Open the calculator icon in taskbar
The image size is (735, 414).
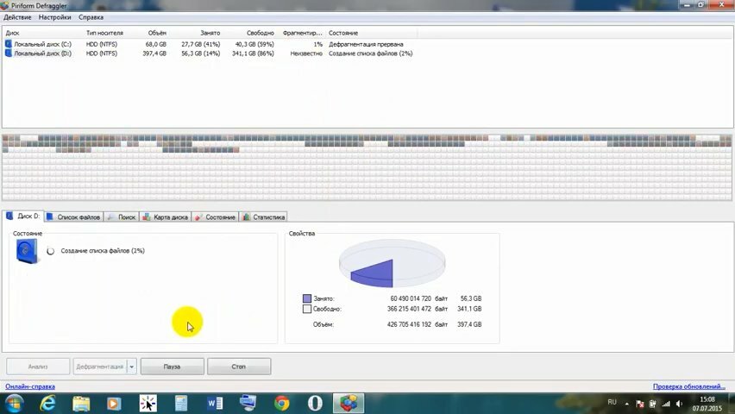point(181,403)
